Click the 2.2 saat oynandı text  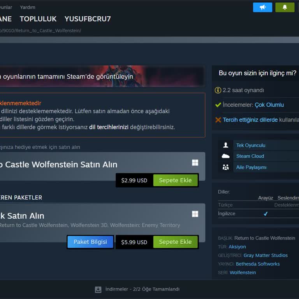coord(243,90)
